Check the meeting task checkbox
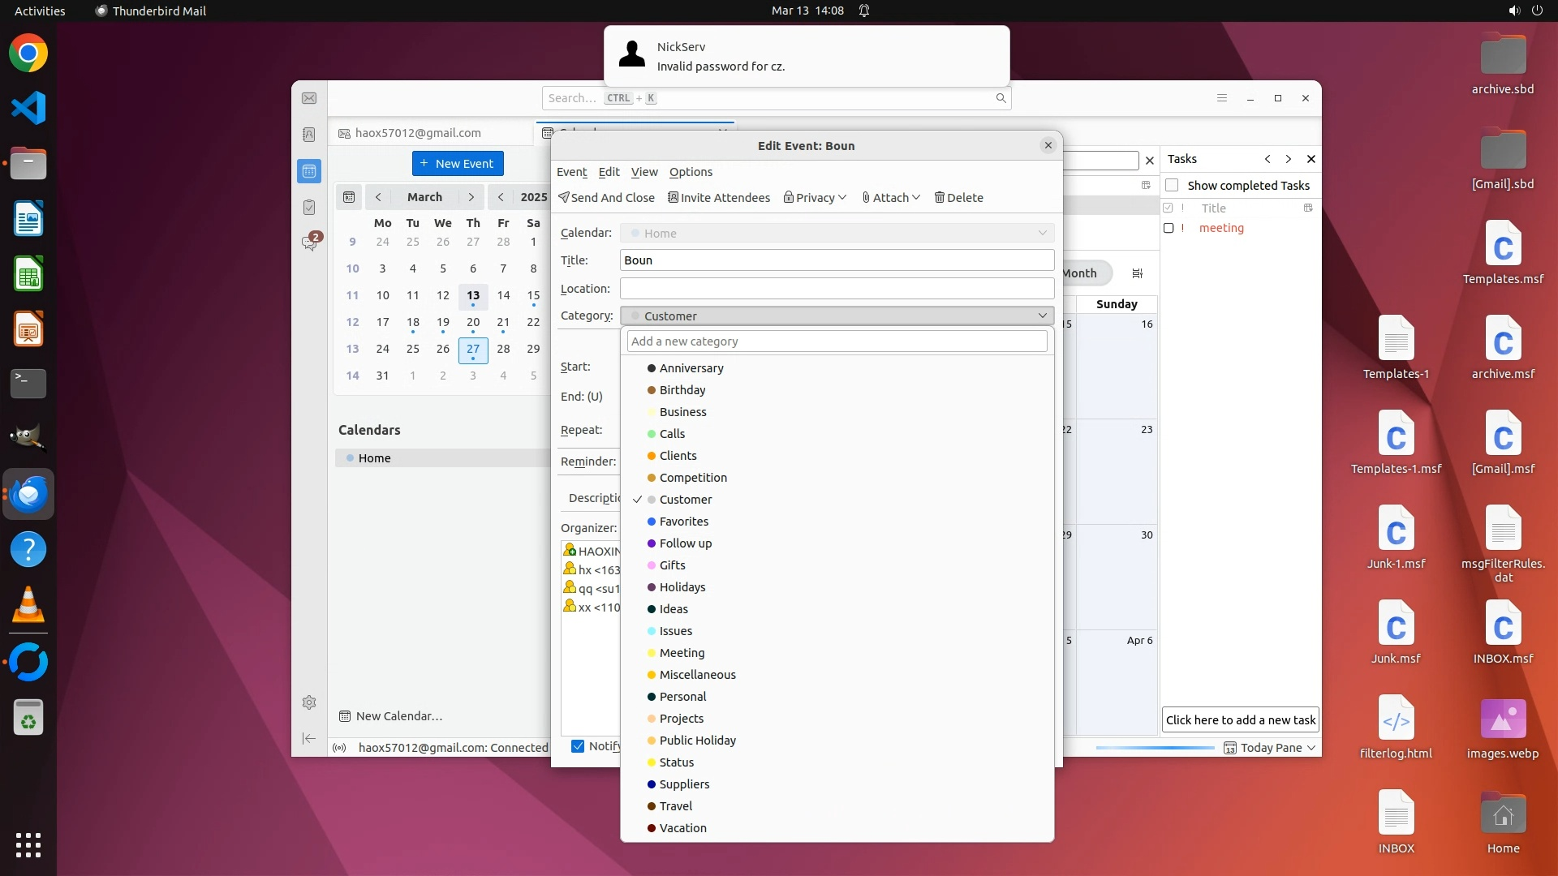The width and height of the screenshot is (1558, 876). tap(1168, 228)
